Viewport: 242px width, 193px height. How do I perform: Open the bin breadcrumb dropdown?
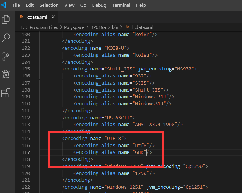115,27
